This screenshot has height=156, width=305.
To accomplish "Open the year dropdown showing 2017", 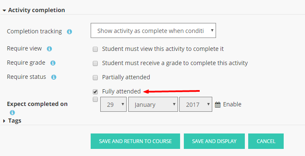I will (196, 104).
